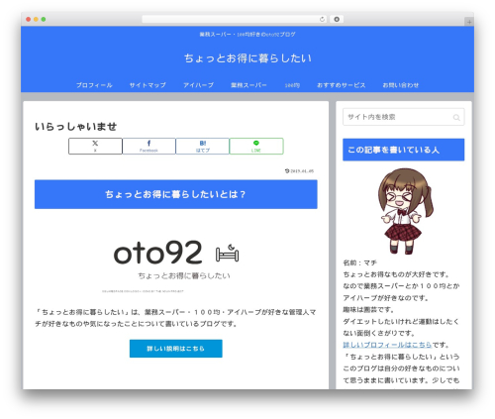Open a new tab with plus button
Image resolution: width=495 pixels, height=419 pixels.
469,22
